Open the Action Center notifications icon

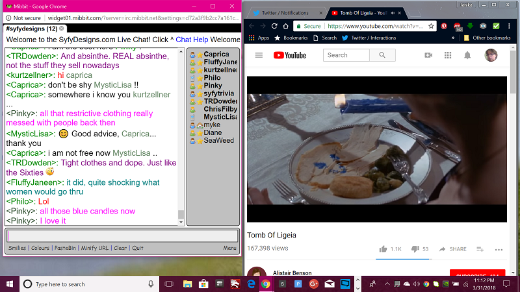point(506,284)
